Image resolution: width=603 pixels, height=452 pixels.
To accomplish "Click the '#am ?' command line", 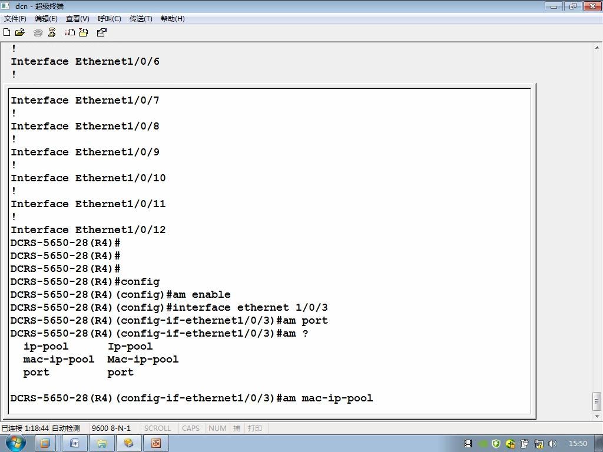I will (x=159, y=334).
